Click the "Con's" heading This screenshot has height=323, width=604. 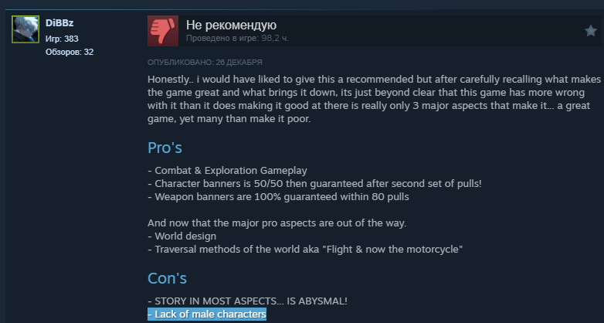(167, 278)
